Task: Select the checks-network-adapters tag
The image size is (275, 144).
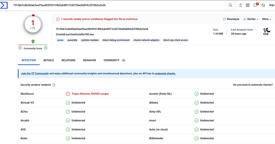Action: (146, 40)
